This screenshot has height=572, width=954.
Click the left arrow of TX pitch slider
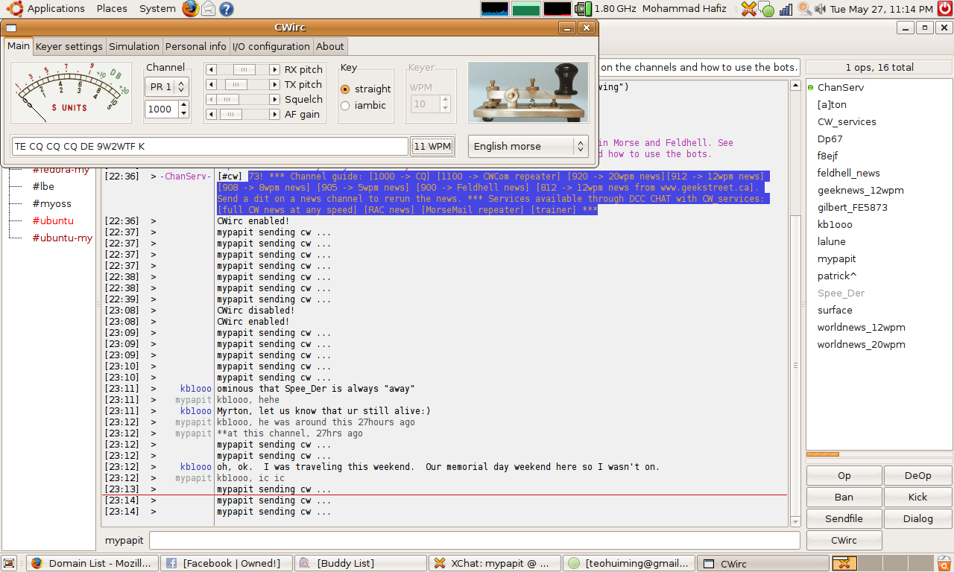(x=211, y=84)
